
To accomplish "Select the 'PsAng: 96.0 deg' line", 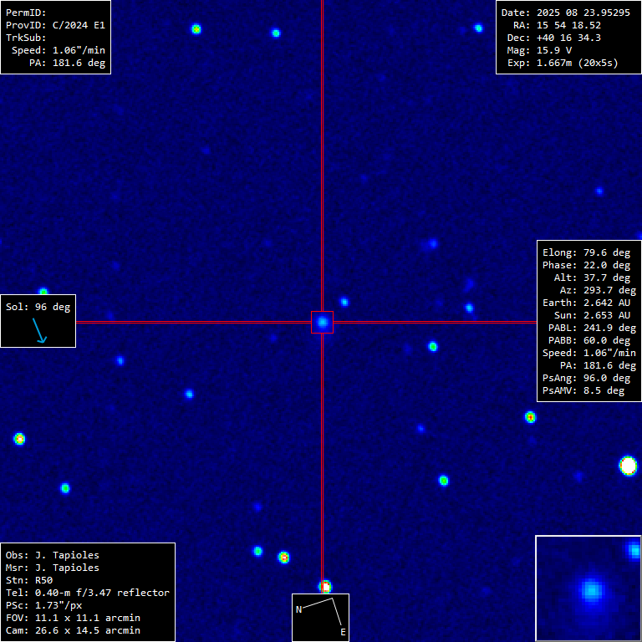I will tap(586, 379).
